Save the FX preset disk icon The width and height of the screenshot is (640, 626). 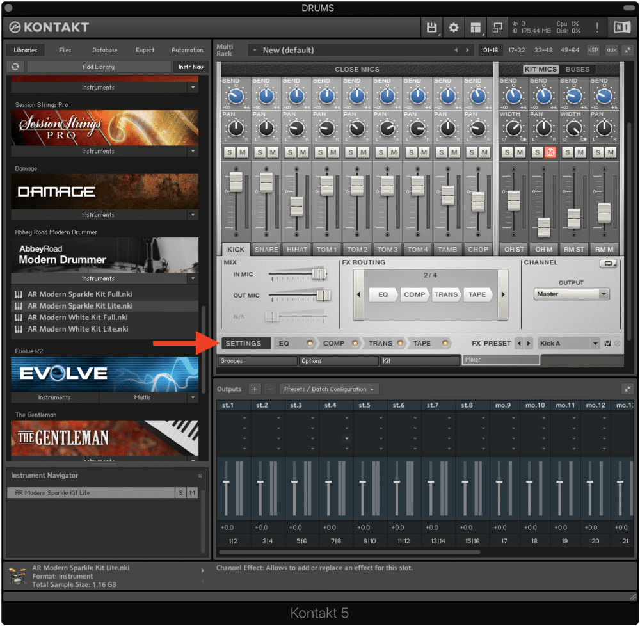pos(607,344)
